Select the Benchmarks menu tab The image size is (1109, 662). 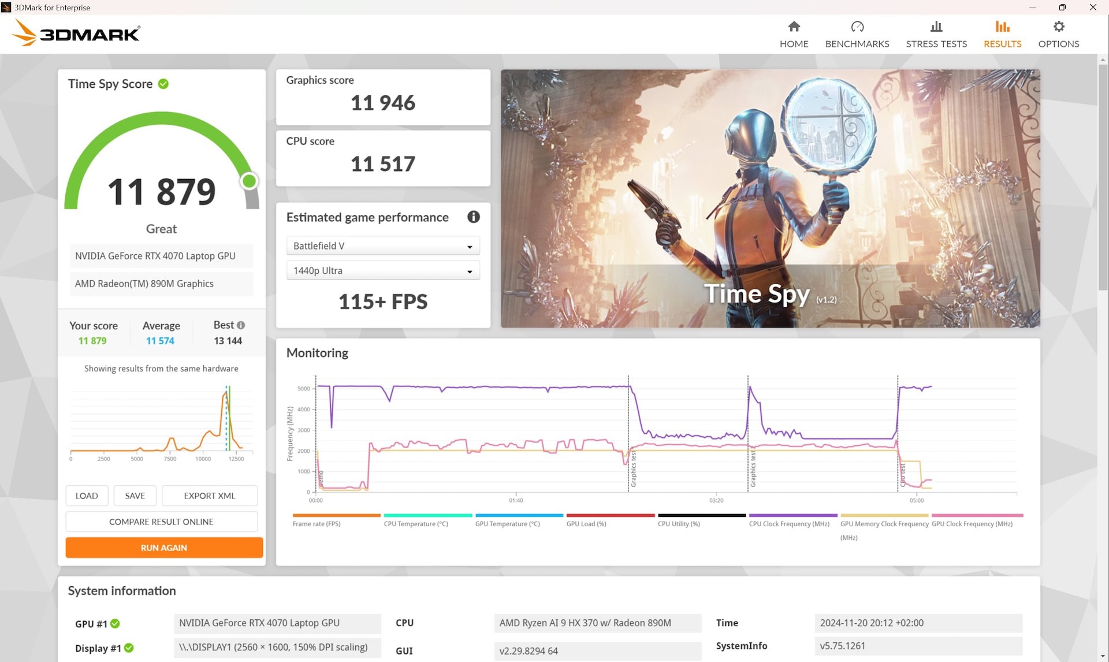click(x=857, y=33)
